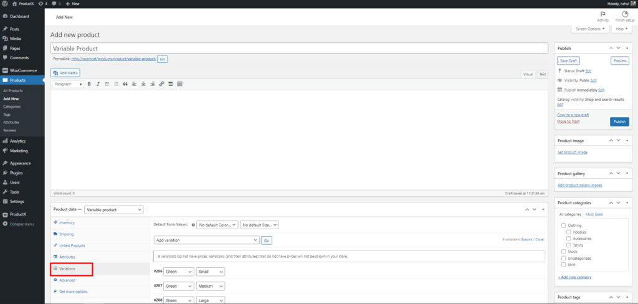Viewport: 638px width, 304px height.
Task: Switch to the Text editor tab
Action: click(543, 75)
